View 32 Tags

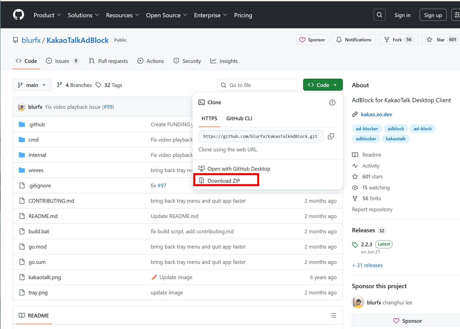pyautogui.click(x=109, y=85)
